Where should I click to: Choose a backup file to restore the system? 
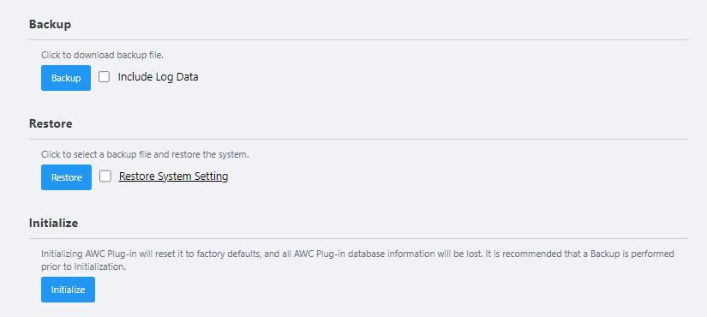[x=66, y=177]
